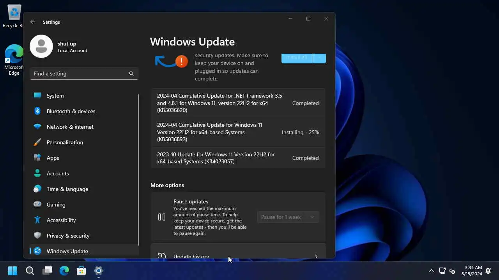This screenshot has height=280, width=499.
Task: Click the taskbar clock showing 3:34 AM
Action: [472, 271]
